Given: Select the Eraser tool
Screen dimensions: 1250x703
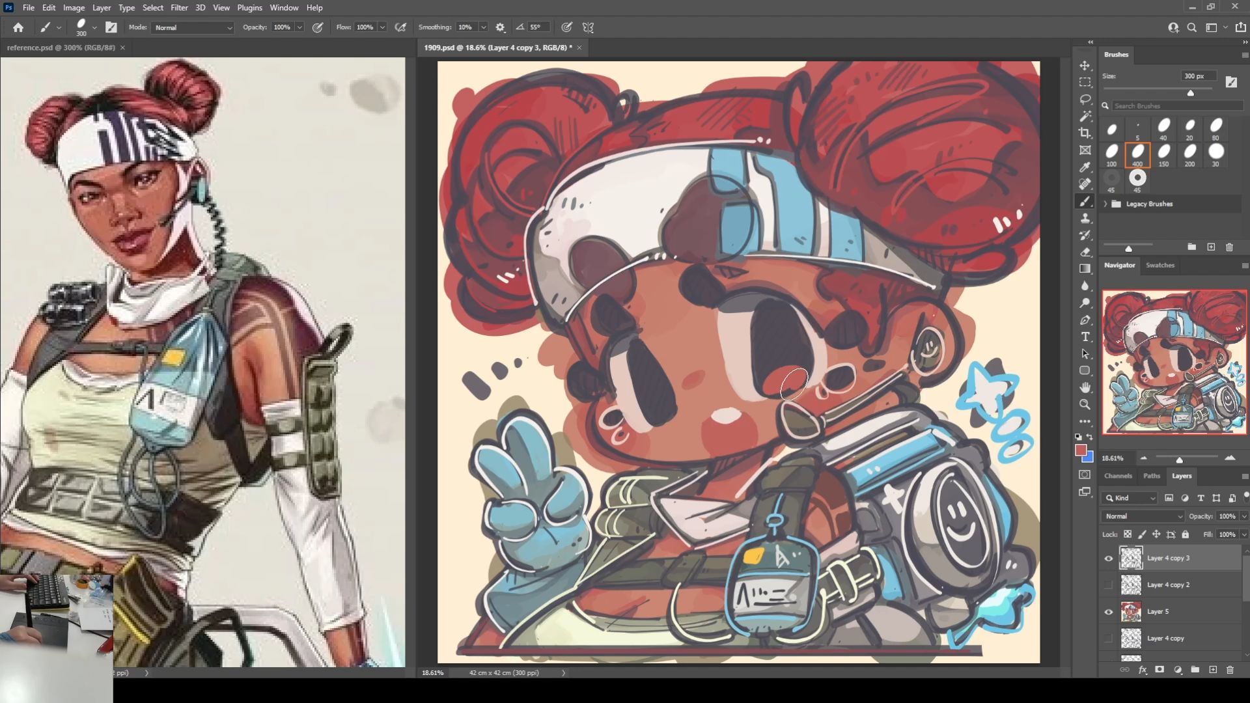Looking at the screenshot, I should 1085,253.
